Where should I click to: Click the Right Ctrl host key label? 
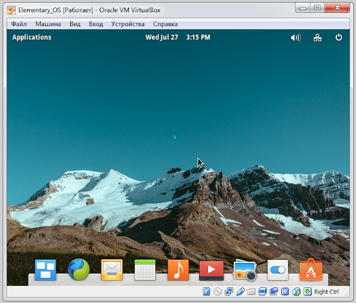click(327, 292)
